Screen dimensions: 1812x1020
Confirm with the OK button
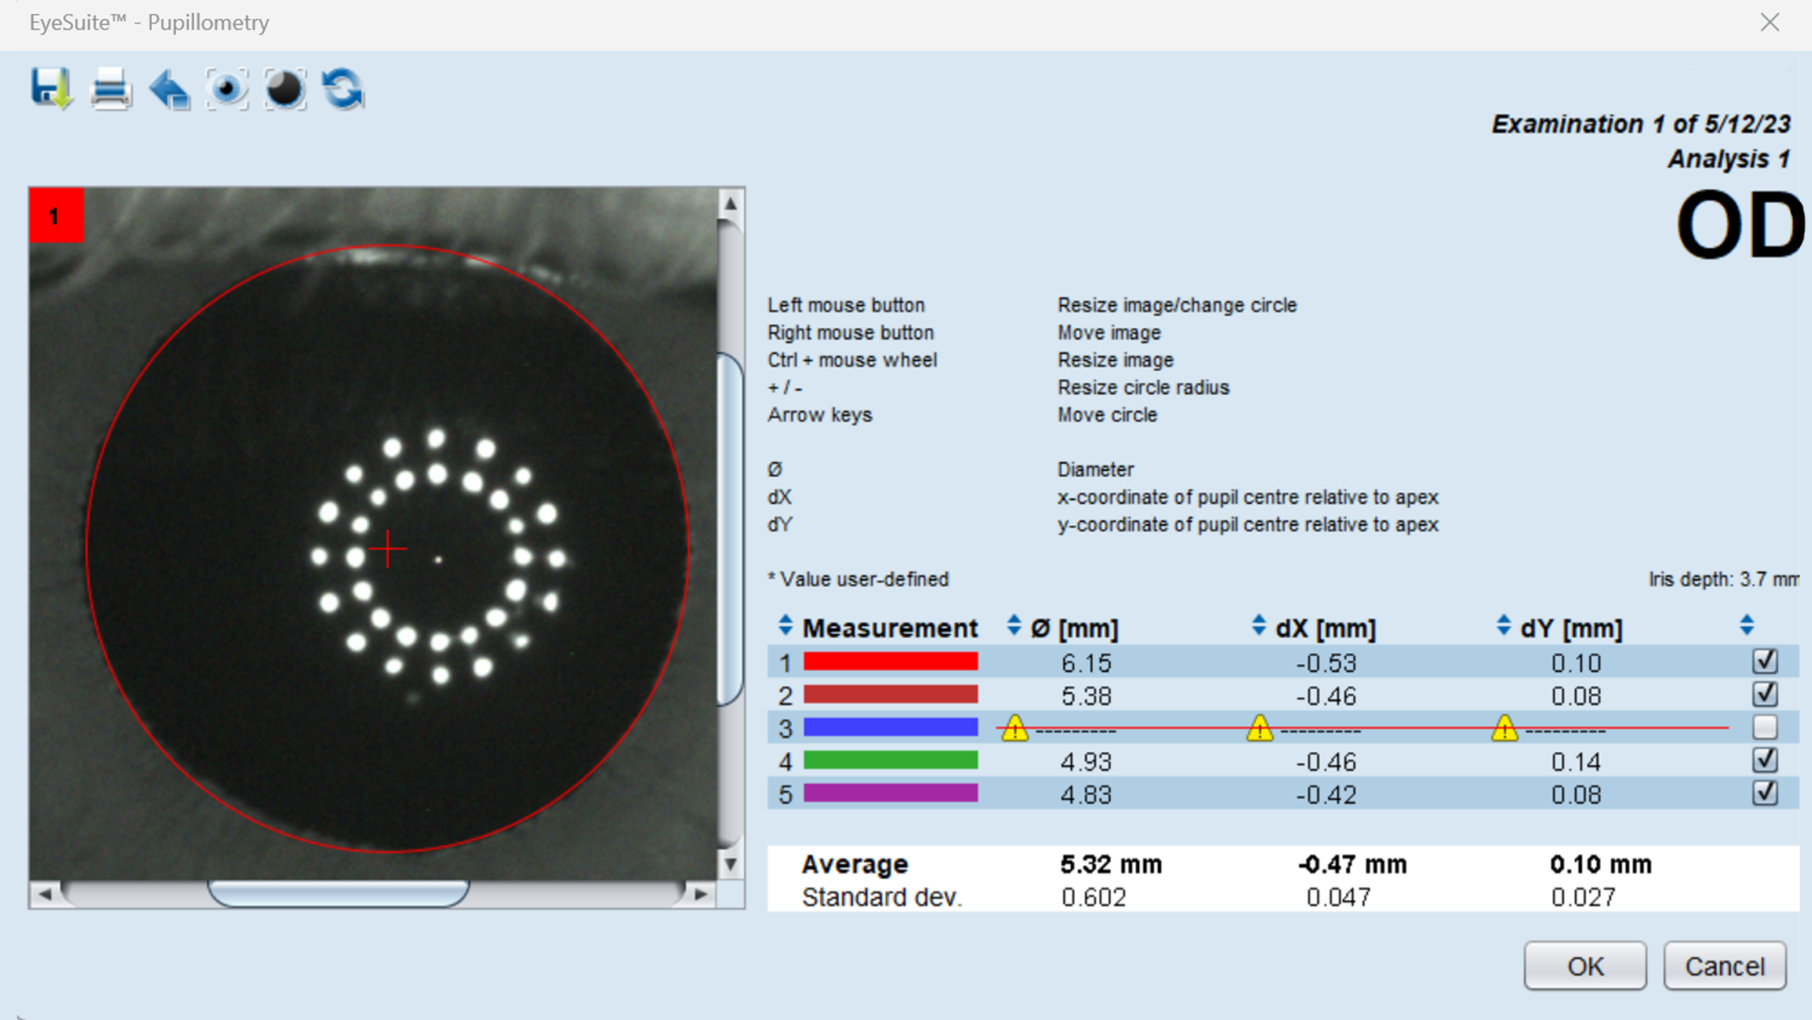pos(1585,966)
